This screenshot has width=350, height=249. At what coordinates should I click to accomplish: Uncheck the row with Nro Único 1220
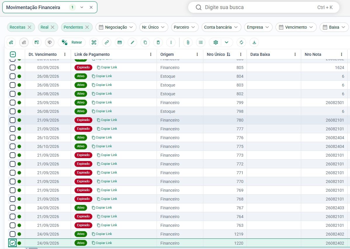(x=13, y=243)
